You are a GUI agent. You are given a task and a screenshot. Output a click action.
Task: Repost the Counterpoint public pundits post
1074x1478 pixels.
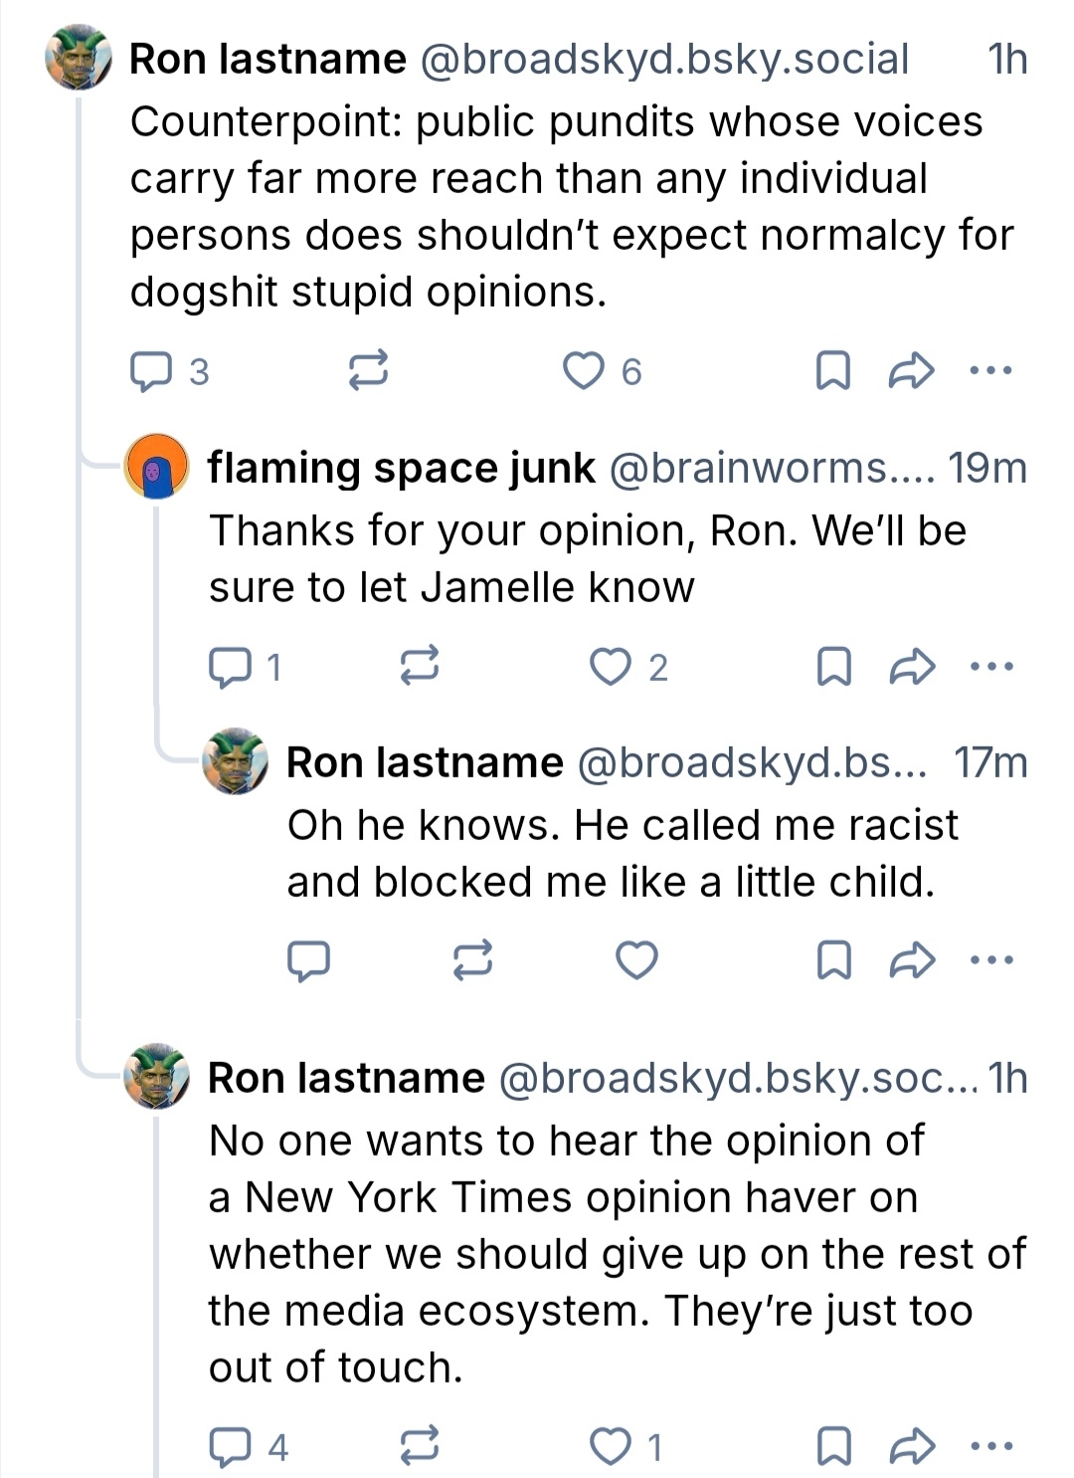(367, 371)
